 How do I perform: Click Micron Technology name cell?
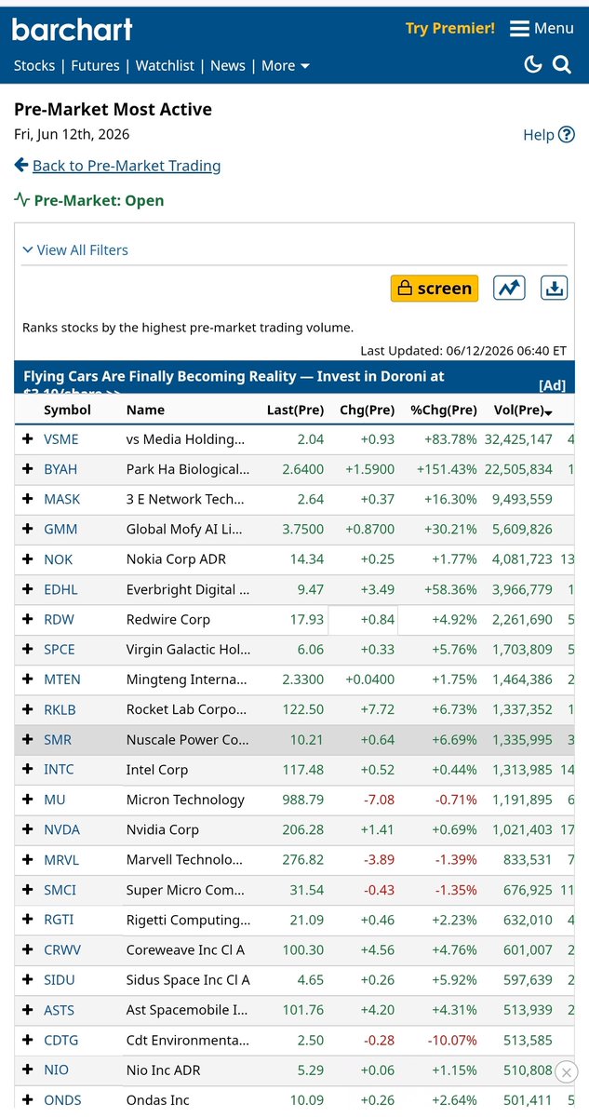click(x=185, y=800)
